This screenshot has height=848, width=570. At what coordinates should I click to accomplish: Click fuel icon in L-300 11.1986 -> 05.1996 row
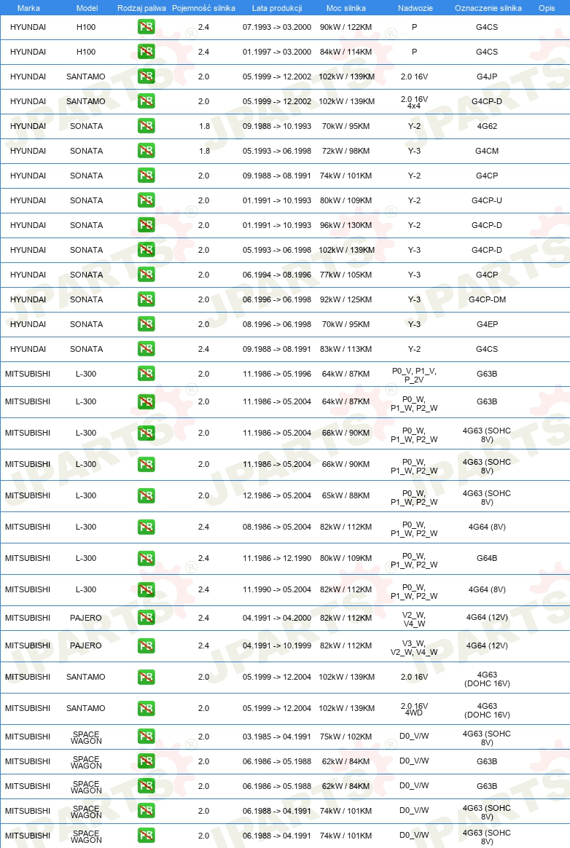(x=147, y=374)
